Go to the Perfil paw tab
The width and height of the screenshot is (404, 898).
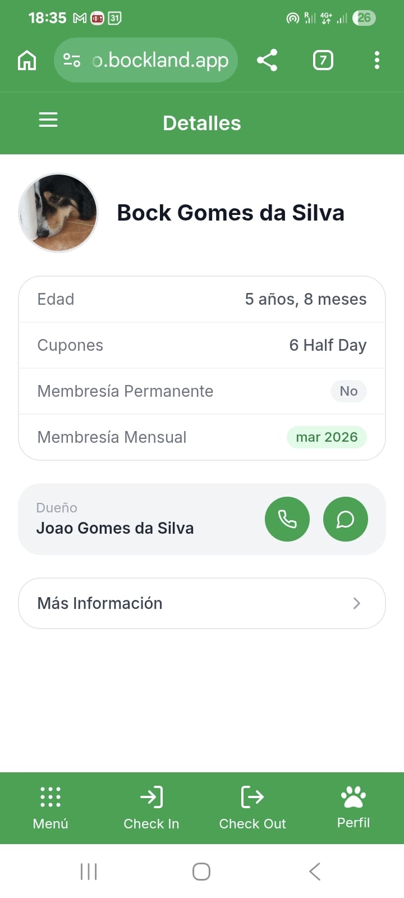click(x=353, y=808)
